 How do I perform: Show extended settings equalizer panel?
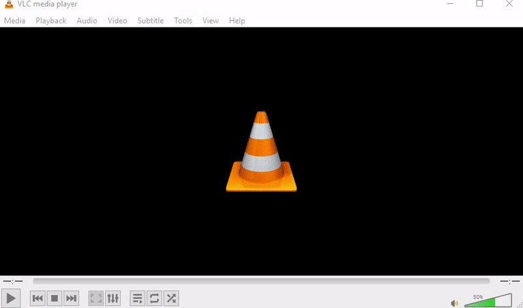pos(112,298)
